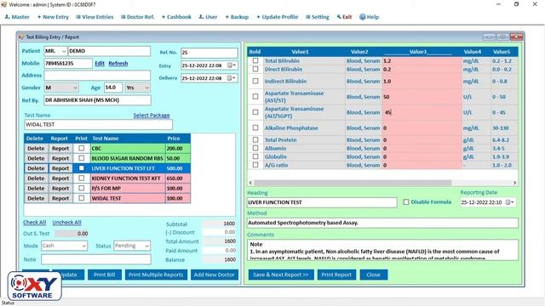
Task: Click Print Multiple Reports button
Action: click(x=156, y=275)
